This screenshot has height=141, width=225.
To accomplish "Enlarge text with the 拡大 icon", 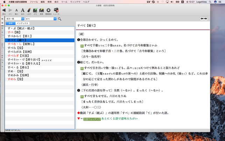I will coord(23,11).
